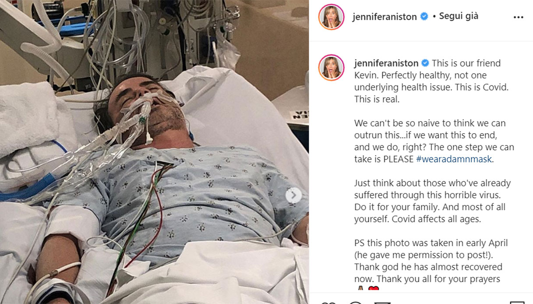Click the 'We can't be so naive' paragraph
The image size is (533, 304).
click(x=434, y=141)
